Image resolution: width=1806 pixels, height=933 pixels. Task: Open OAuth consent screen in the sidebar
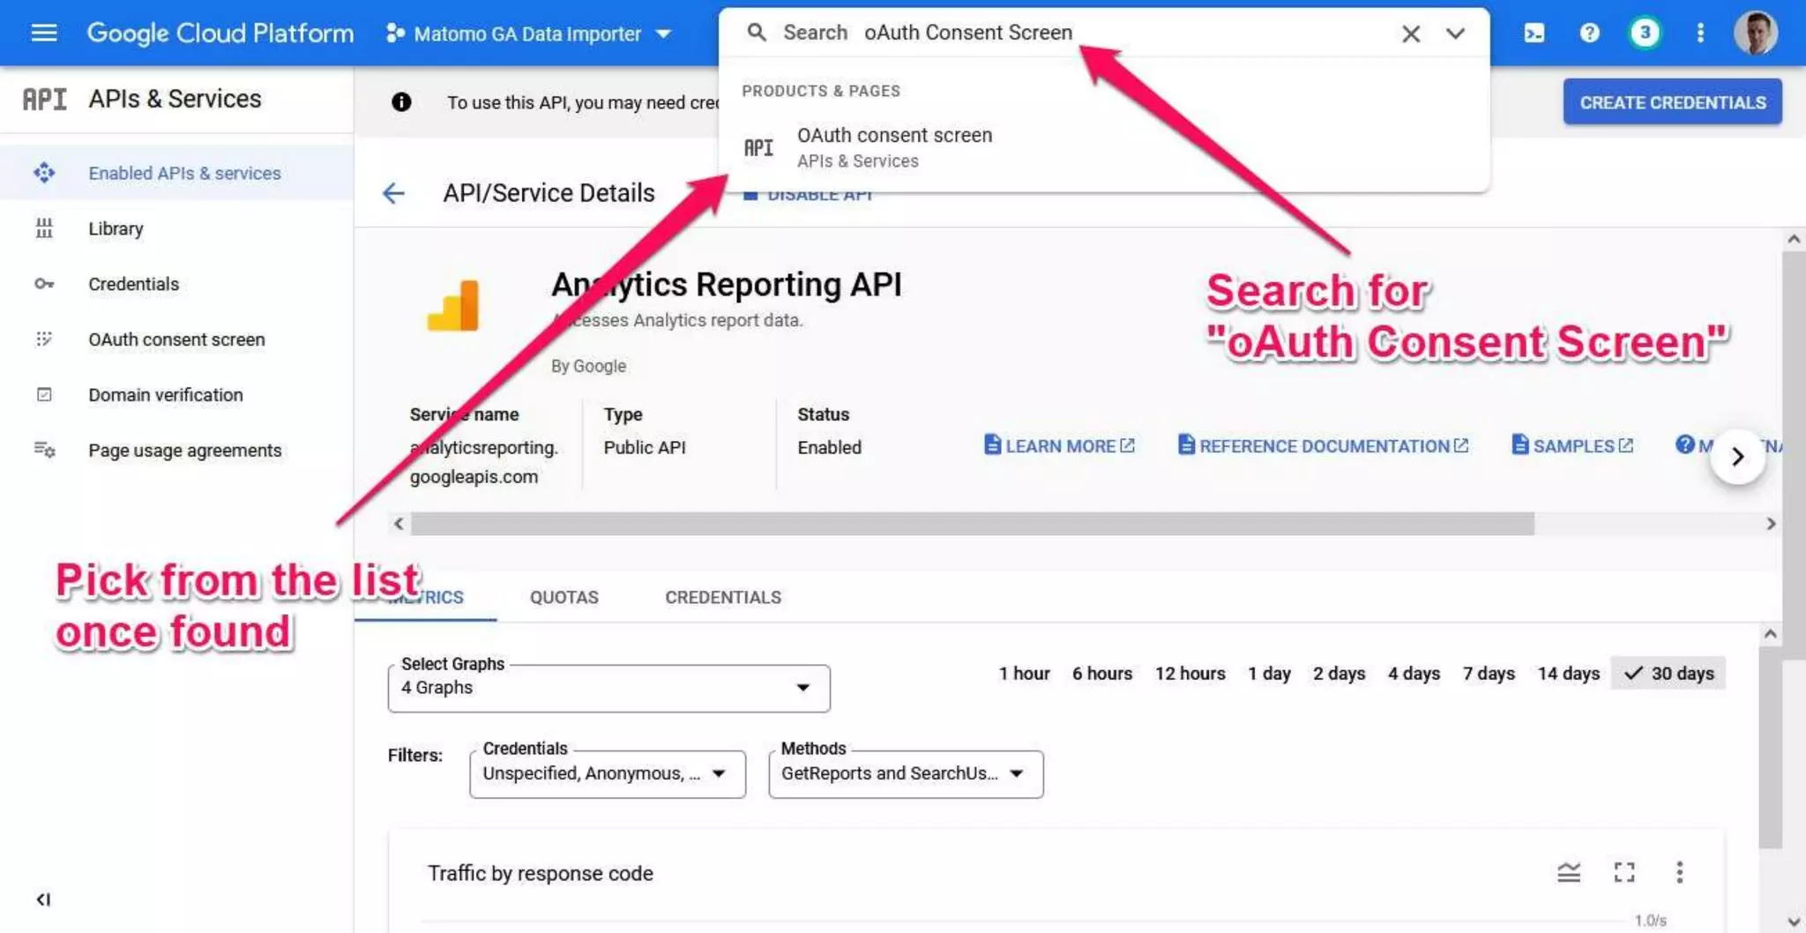(x=176, y=340)
